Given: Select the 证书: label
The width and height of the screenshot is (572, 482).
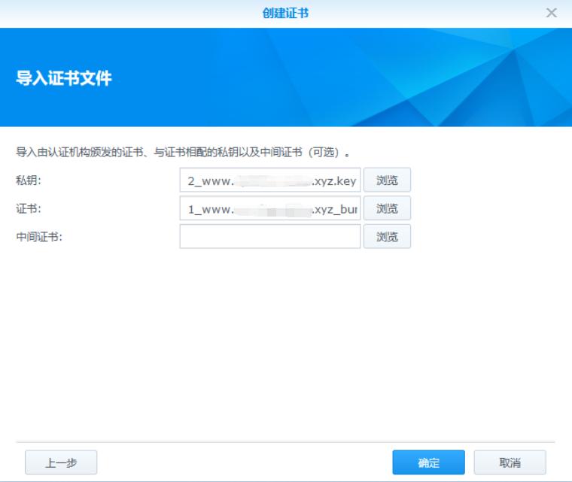Looking at the screenshot, I should [x=29, y=208].
